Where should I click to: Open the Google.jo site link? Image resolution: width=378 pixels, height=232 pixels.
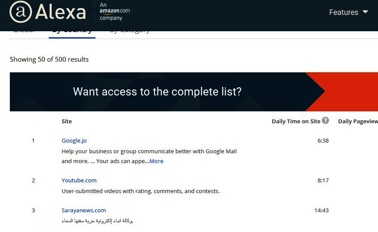(x=74, y=140)
